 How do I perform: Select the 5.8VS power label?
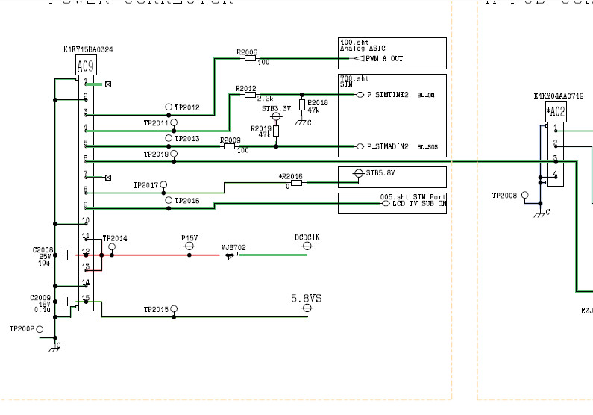[x=307, y=298]
